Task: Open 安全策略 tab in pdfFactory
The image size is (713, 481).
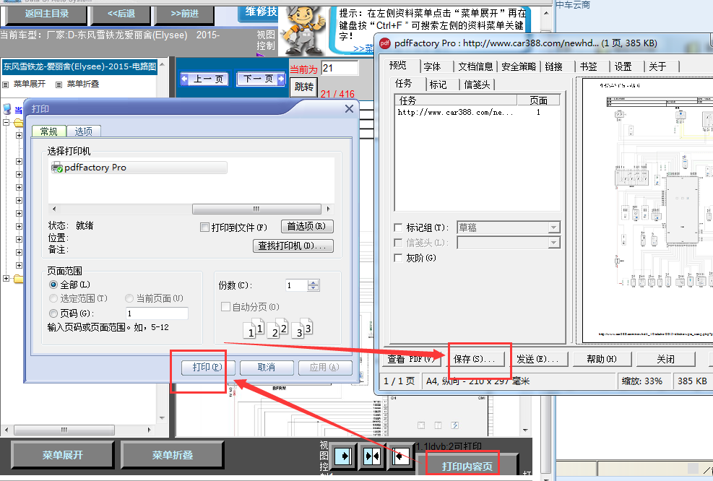Action: point(519,67)
